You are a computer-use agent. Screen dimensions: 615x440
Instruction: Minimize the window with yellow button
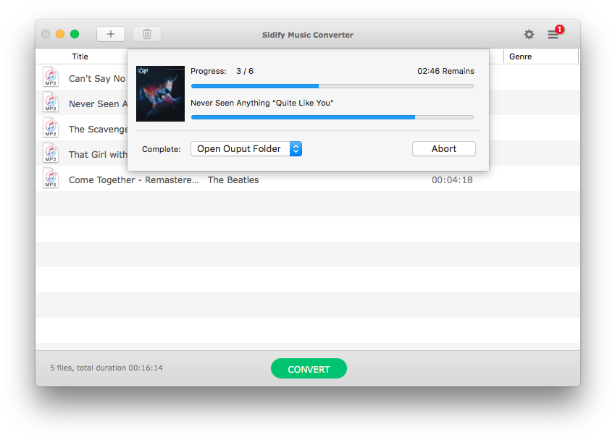click(60, 34)
